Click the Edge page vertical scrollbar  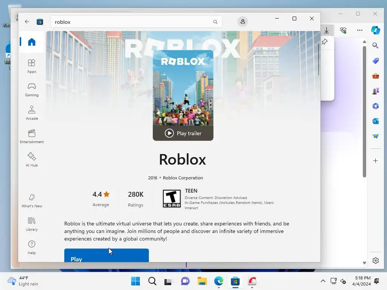pos(364,111)
